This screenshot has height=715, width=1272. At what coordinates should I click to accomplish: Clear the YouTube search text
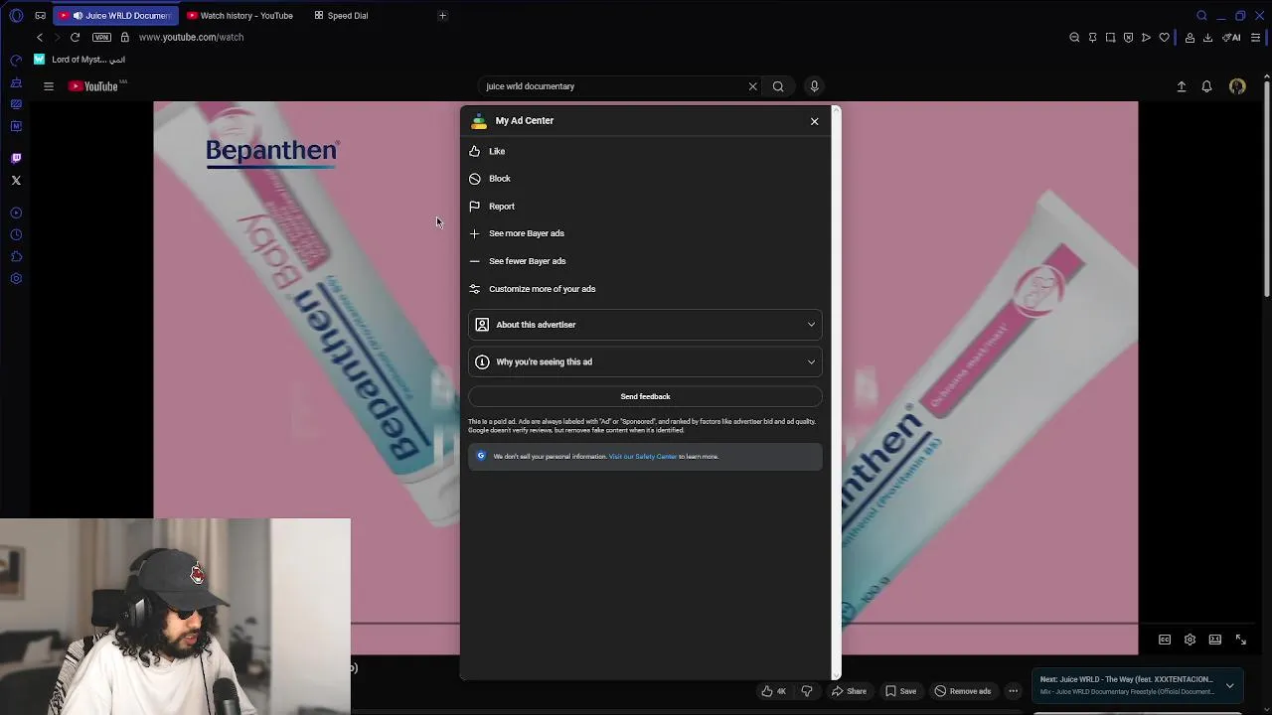752,86
